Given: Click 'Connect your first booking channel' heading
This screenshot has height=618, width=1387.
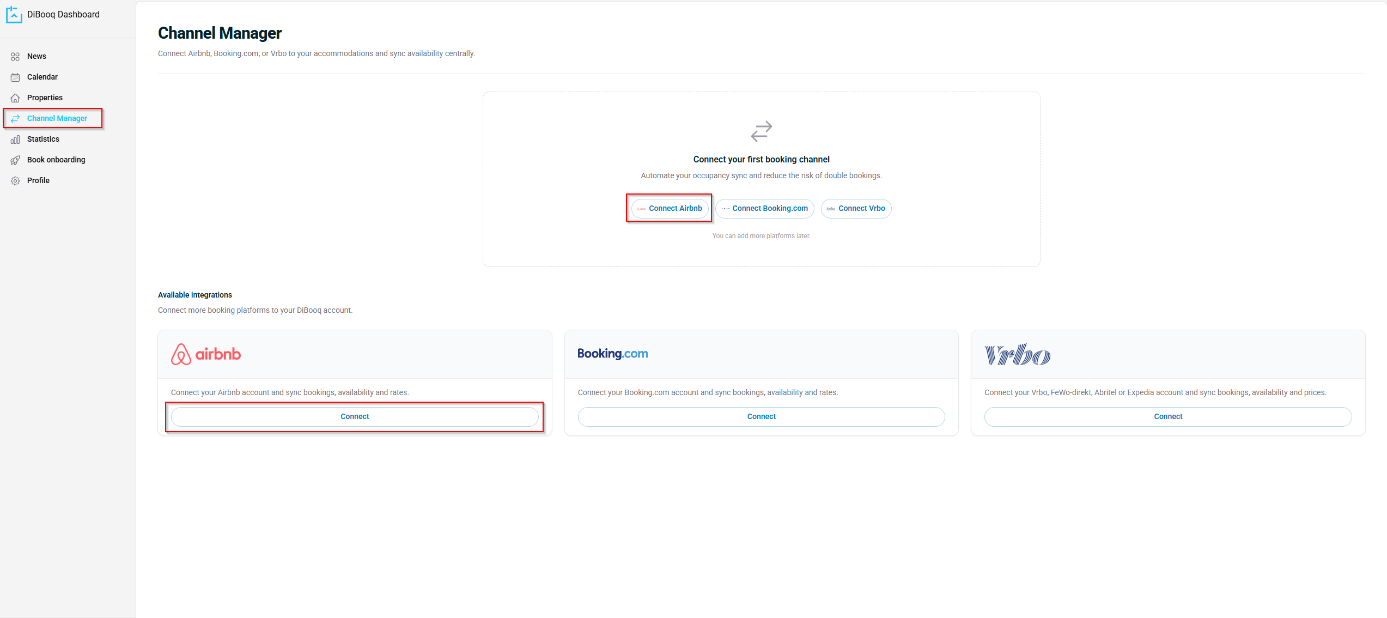Looking at the screenshot, I should coord(762,160).
